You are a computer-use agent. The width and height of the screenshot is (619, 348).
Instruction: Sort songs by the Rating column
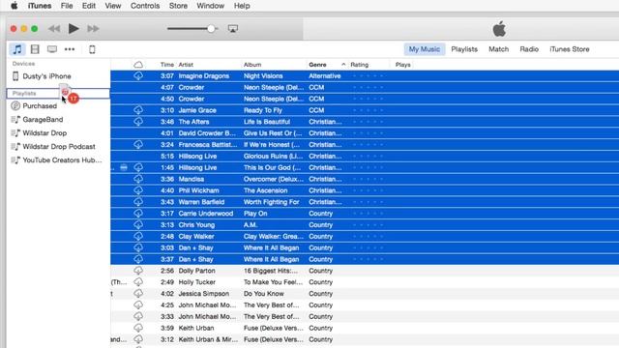tap(359, 65)
